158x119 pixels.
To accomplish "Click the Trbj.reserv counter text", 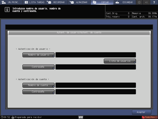I will click(113, 17).
